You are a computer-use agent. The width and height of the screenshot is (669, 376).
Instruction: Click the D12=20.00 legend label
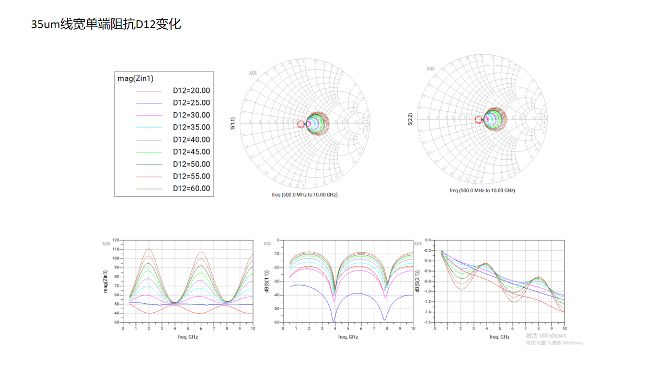coord(191,91)
